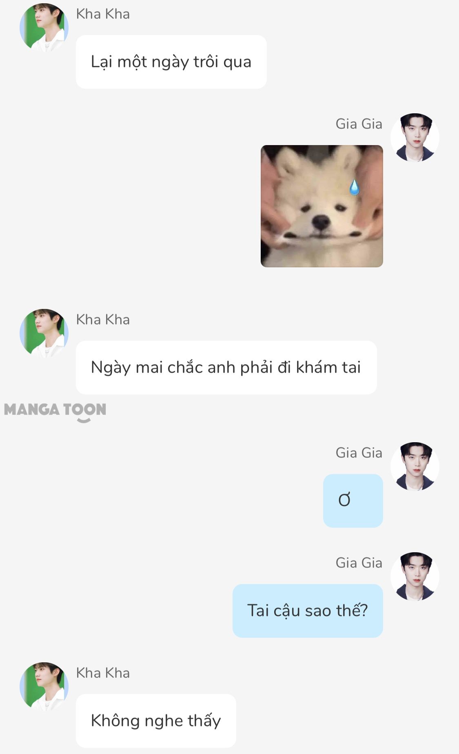Tap the blue sweat-drop on the puppy's head
This screenshot has height=754, width=459.
(354, 187)
